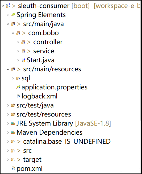Click the Maven Dependencies library icon
142x174 pixels.
pyautogui.click(x=13, y=132)
